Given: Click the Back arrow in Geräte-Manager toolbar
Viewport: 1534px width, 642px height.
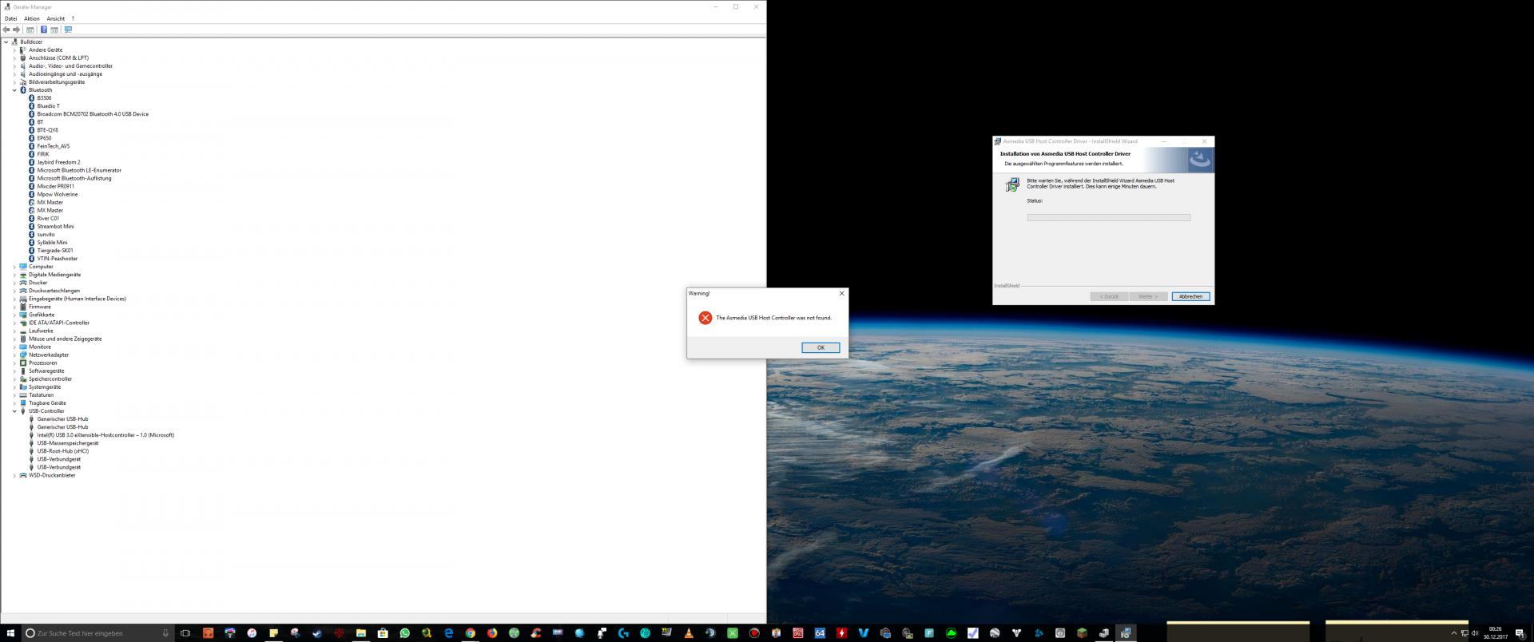Looking at the screenshot, I should pos(6,30).
